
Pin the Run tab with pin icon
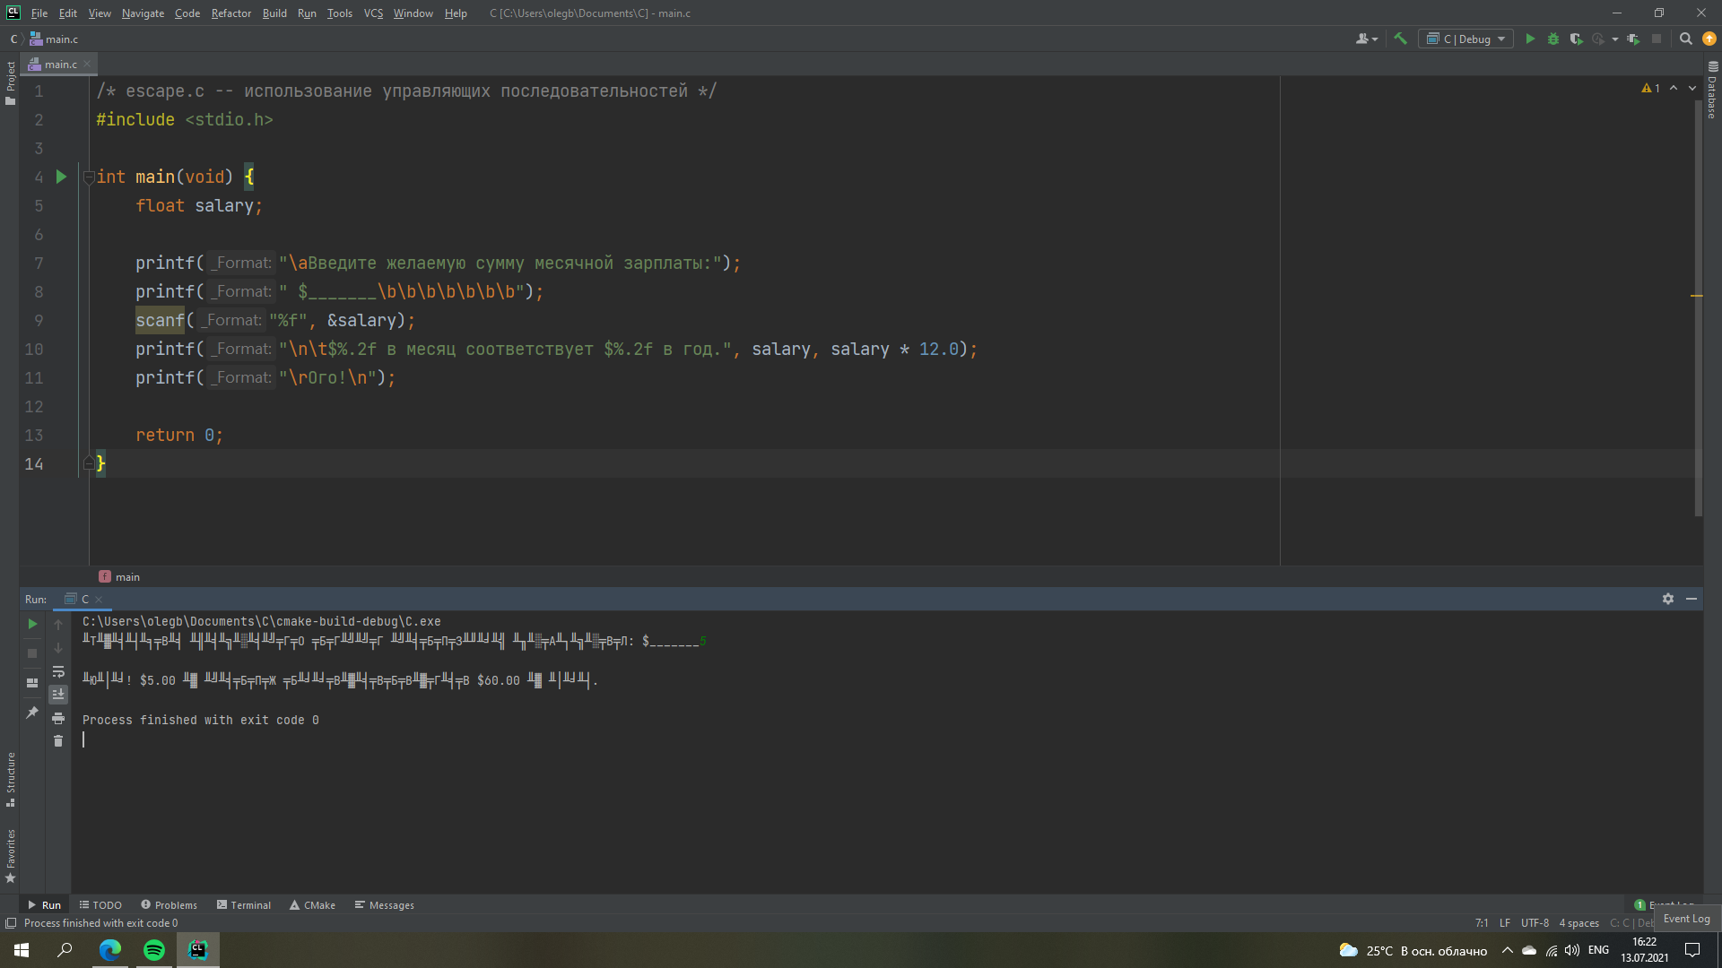[32, 713]
